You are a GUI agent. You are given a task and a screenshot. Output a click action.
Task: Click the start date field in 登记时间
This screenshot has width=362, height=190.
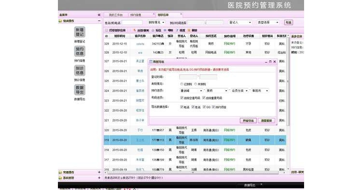[188, 77]
